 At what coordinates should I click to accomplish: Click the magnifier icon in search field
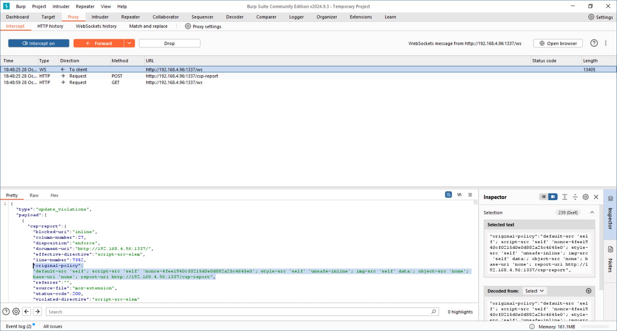[x=434, y=312]
